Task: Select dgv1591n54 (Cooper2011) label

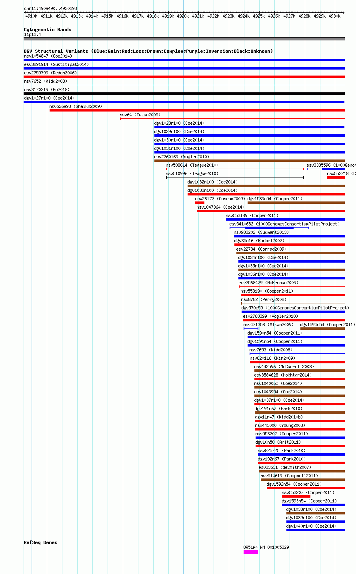Action: (x=275, y=341)
